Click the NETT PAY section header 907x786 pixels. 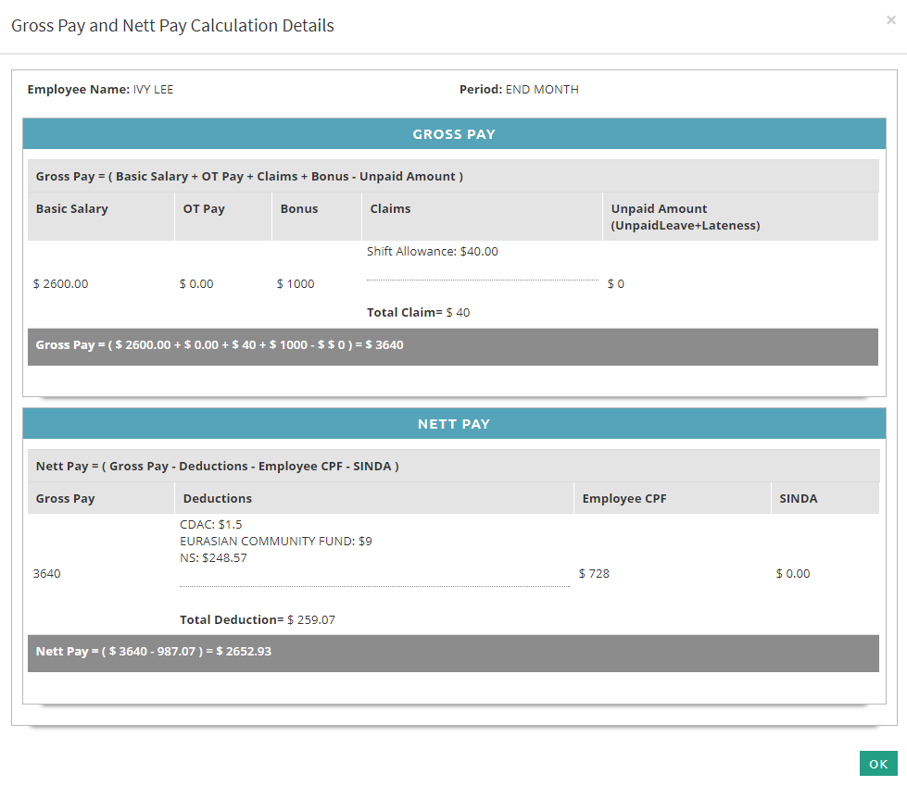(x=453, y=424)
